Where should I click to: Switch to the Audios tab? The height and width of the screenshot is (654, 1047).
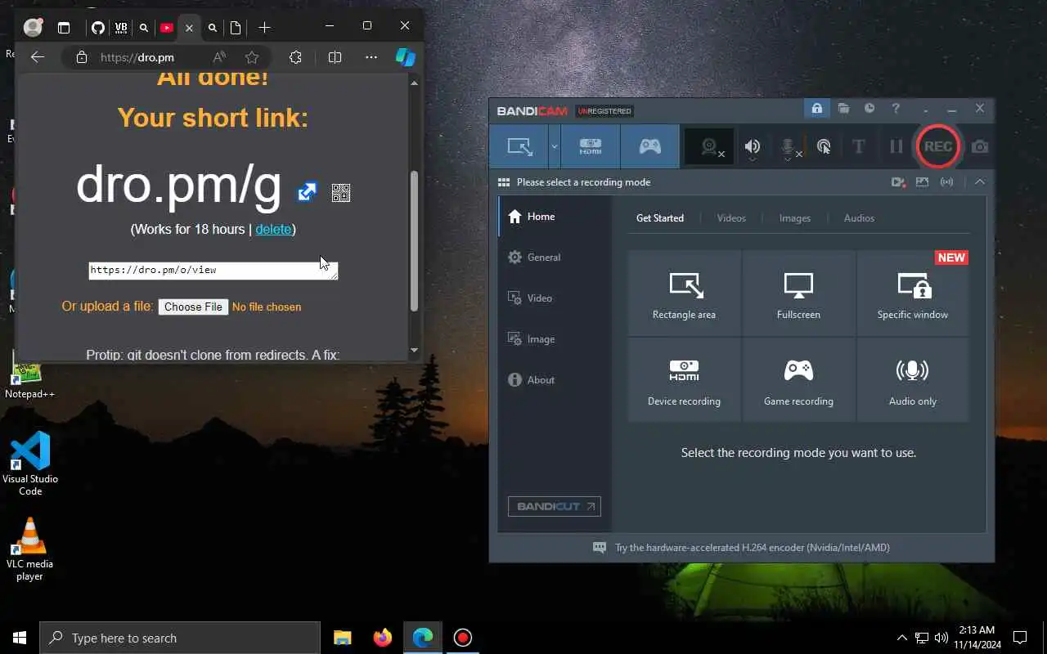(x=859, y=218)
